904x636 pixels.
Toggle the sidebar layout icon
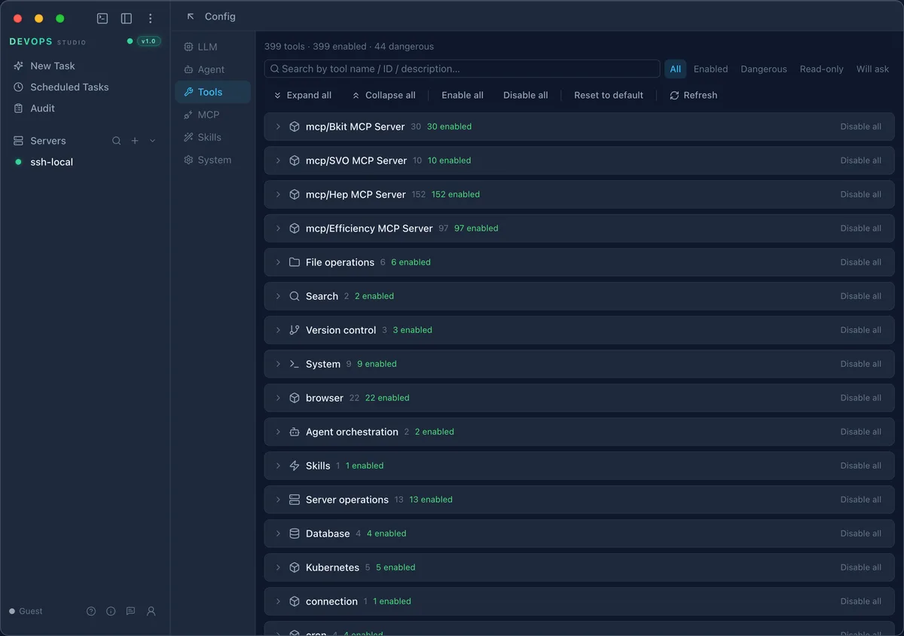click(127, 18)
